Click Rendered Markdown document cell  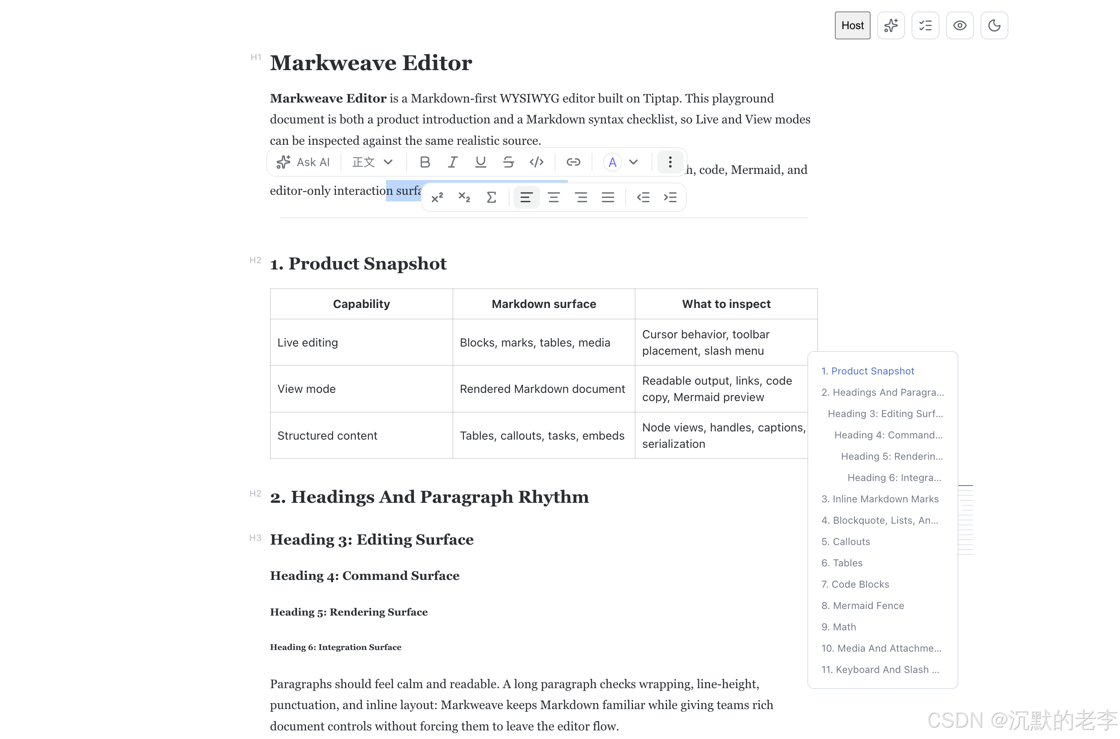544,389
